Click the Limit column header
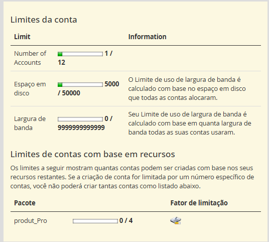 [x=22, y=37]
